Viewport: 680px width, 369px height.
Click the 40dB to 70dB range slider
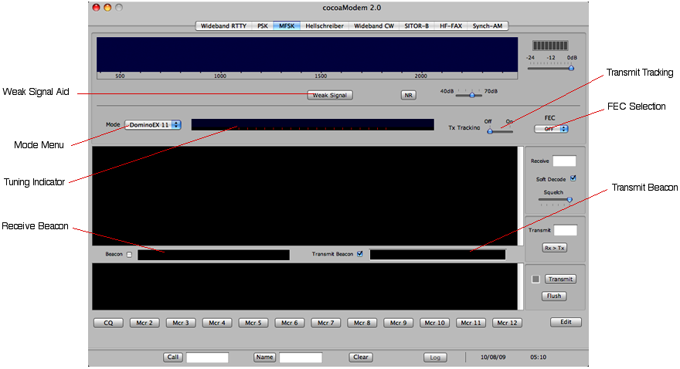pos(469,94)
